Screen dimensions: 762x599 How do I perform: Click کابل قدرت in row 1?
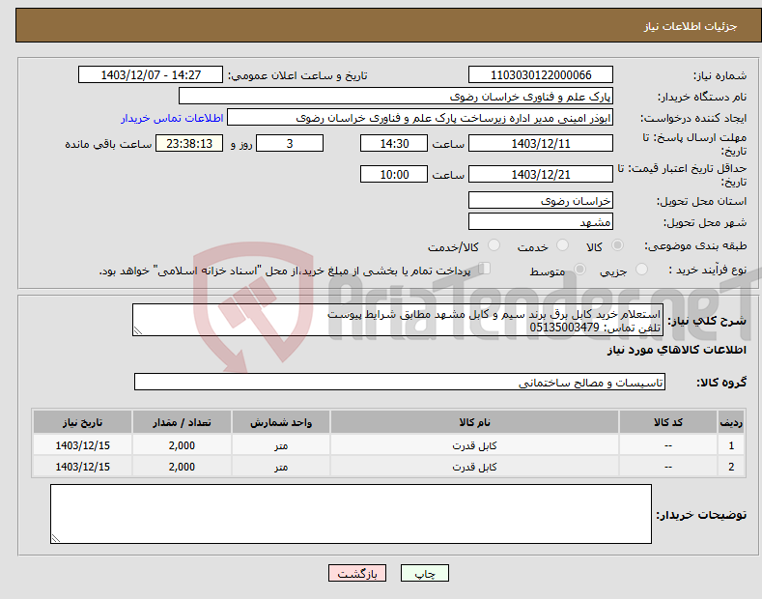point(474,445)
